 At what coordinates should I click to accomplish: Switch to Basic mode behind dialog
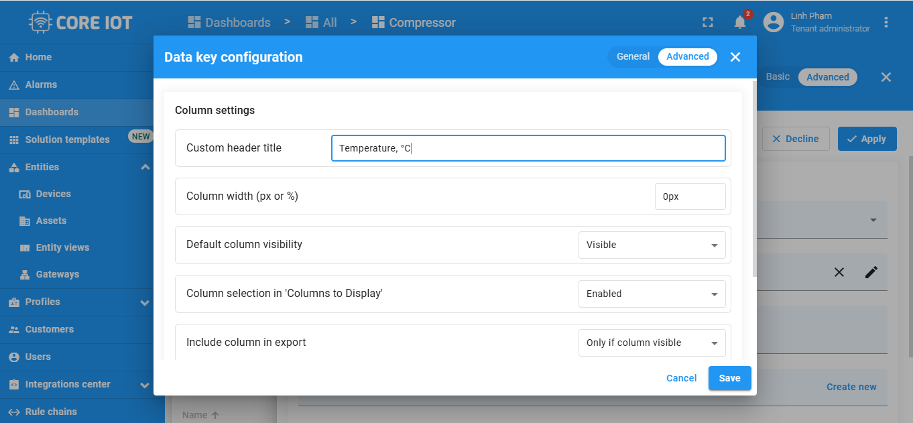click(778, 76)
